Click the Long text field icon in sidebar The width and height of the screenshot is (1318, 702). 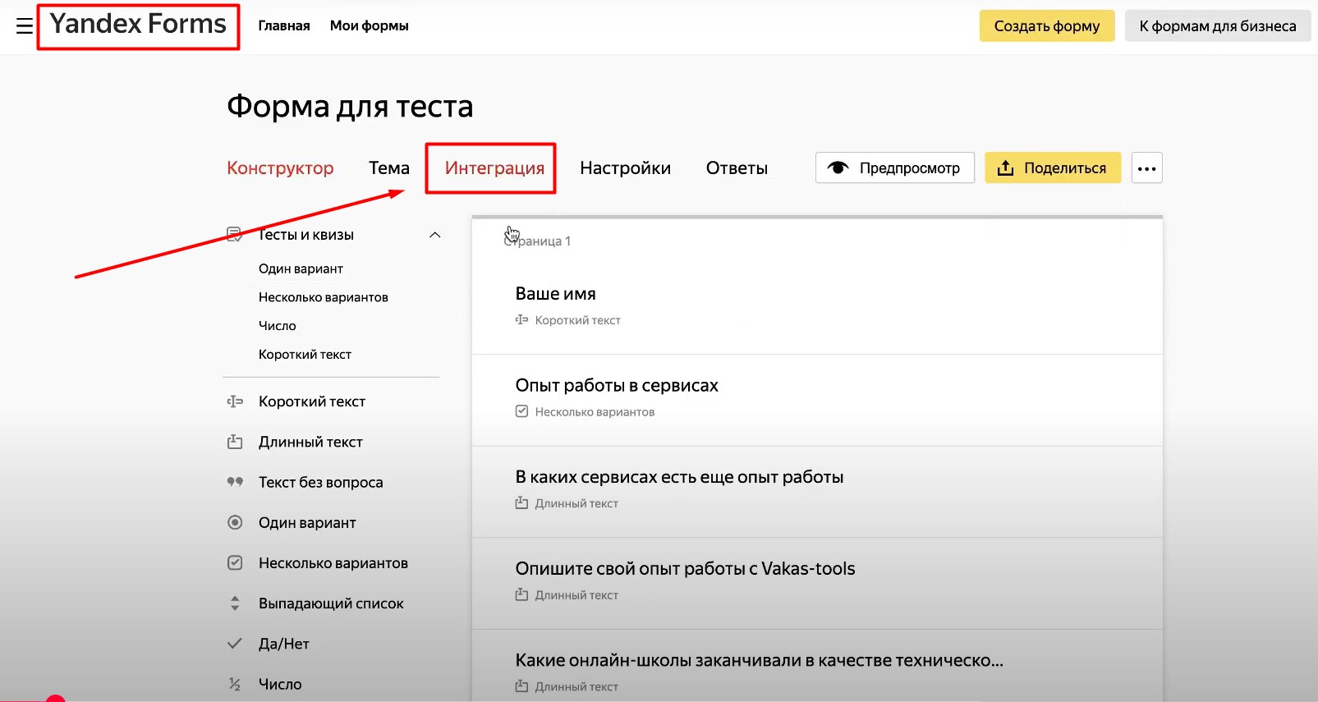pos(235,442)
